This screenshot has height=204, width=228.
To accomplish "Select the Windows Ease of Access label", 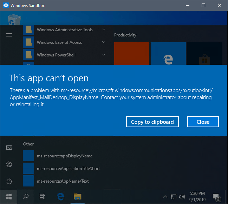I will 59,42.
